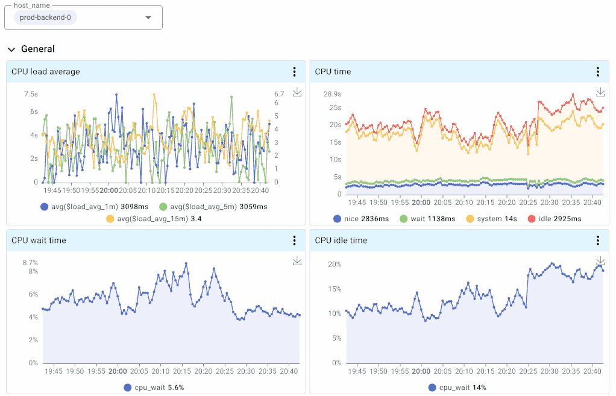The image size is (616, 396).
Task: Download CPU load average chart data
Action: point(296,92)
